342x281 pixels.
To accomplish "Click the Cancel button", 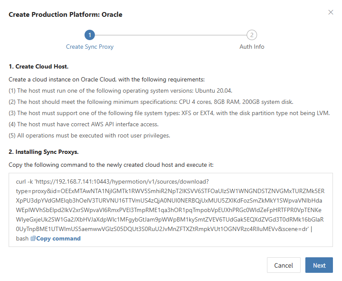I will click(283, 265).
